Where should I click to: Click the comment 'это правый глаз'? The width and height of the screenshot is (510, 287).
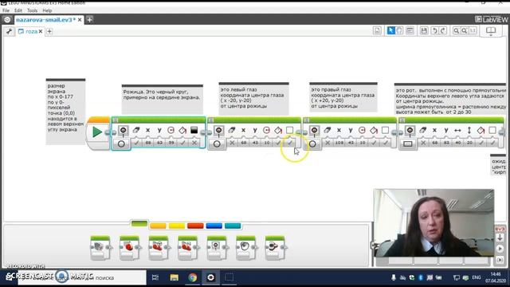(x=343, y=97)
